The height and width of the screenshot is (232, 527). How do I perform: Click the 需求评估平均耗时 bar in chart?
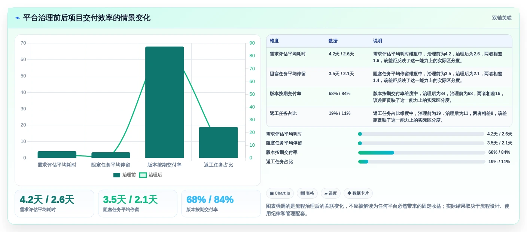pyautogui.click(x=57, y=155)
